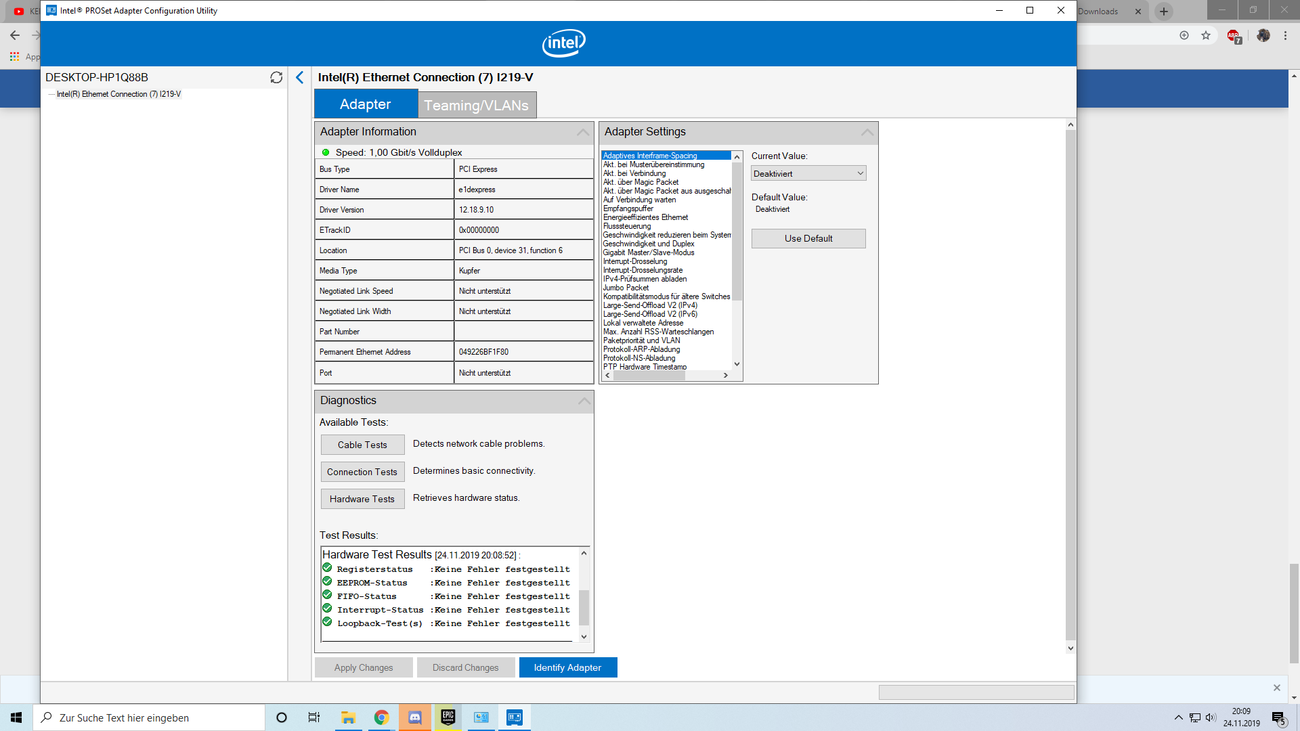1300x731 pixels.
Task: Run Hardware Tests
Action: point(362,499)
